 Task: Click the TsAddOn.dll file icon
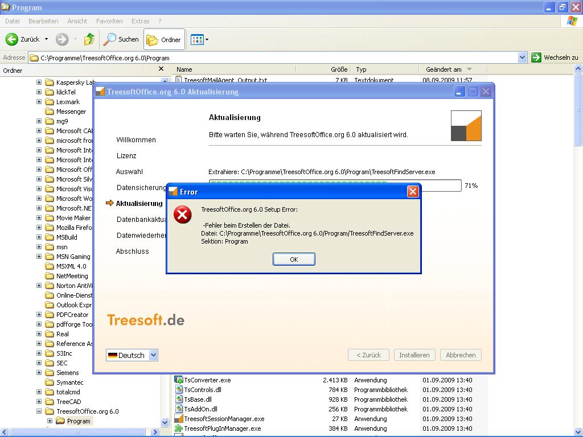click(x=179, y=409)
